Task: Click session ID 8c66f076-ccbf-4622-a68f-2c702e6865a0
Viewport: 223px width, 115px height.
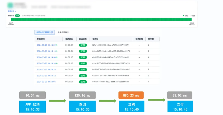Action: pos(110,82)
